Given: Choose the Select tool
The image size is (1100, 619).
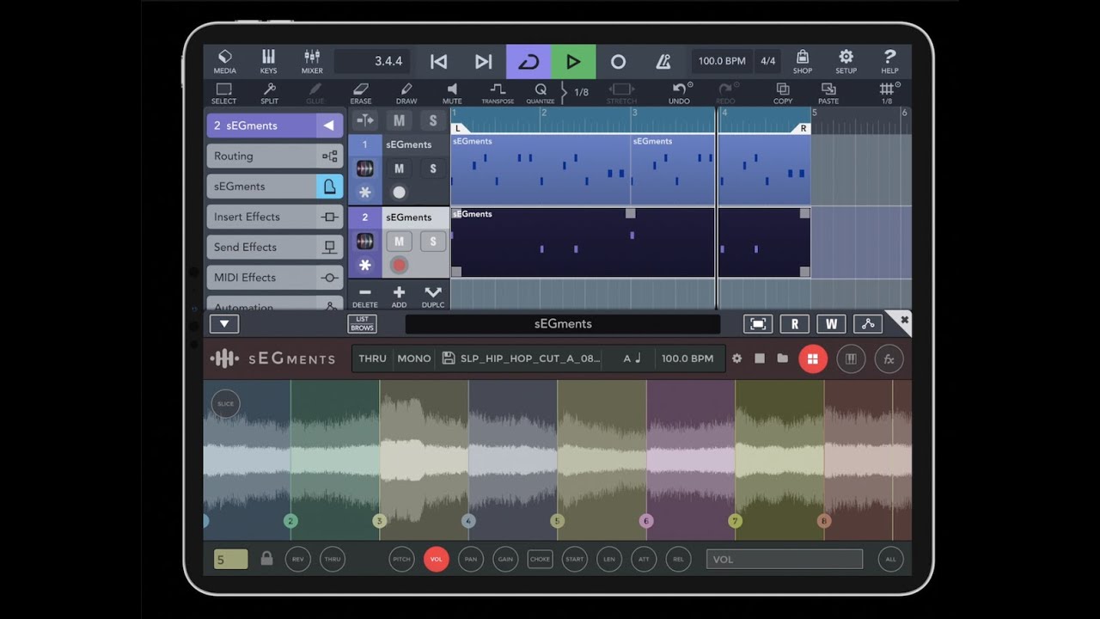Looking at the screenshot, I should click(x=223, y=93).
